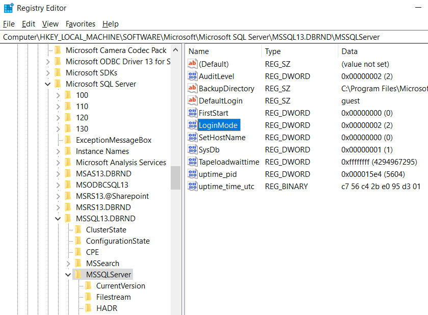
Task: Collapse the MSSQLServer key
Action: [x=68, y=275]
